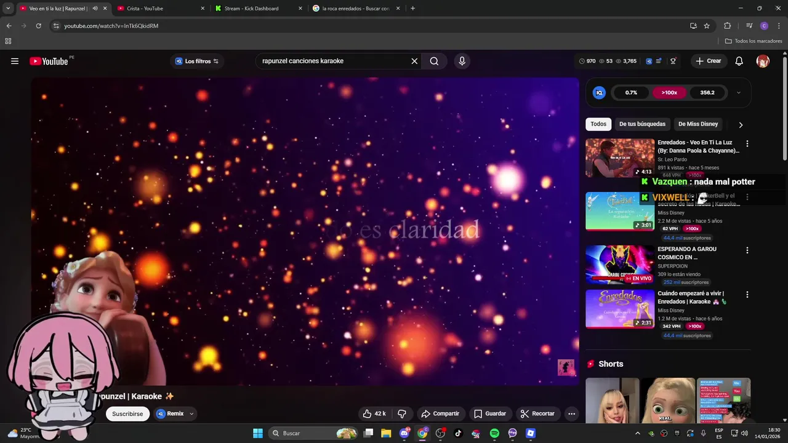Viewport: 788px width, 443px height.
Task: Open Spotify from the taskbar
Action: click(494, 433)
